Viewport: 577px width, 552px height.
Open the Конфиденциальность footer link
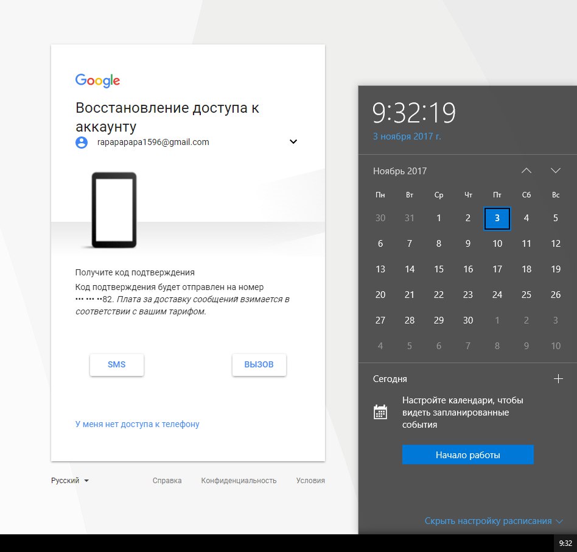click(x=239, y=481)
